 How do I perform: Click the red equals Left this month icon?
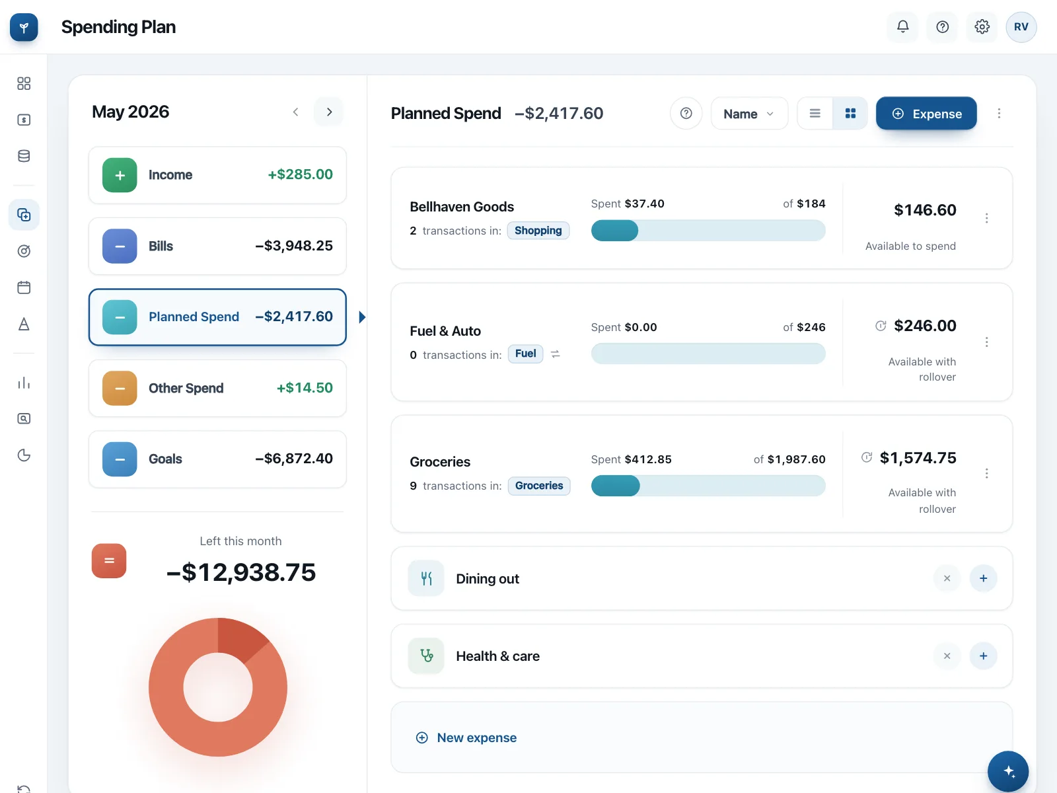coord(109,560)
